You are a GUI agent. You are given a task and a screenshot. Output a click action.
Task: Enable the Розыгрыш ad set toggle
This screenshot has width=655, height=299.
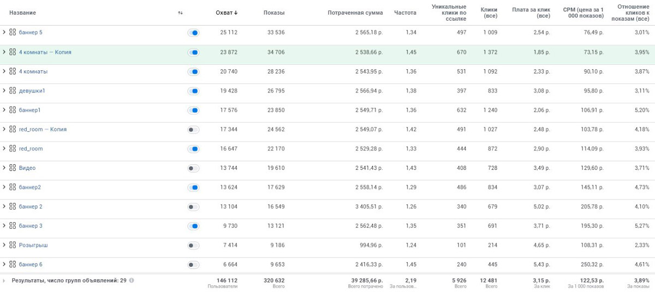point(193,246)
